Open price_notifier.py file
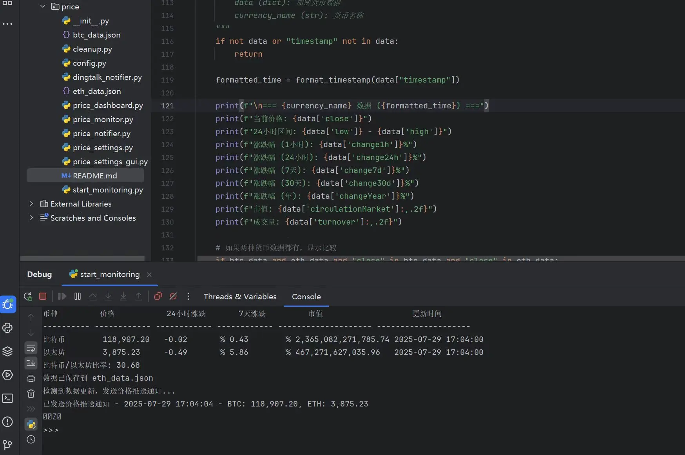The height and width of the screenshot is (455, 685). [x=96, y=133]
